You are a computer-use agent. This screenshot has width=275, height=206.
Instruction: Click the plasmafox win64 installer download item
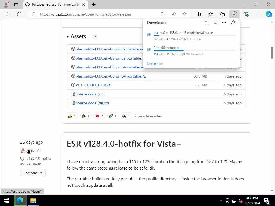click(191, 36)
